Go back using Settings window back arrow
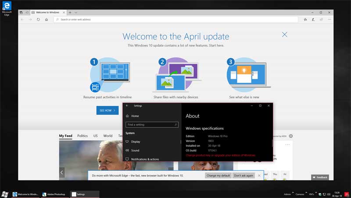 (127, 106)
